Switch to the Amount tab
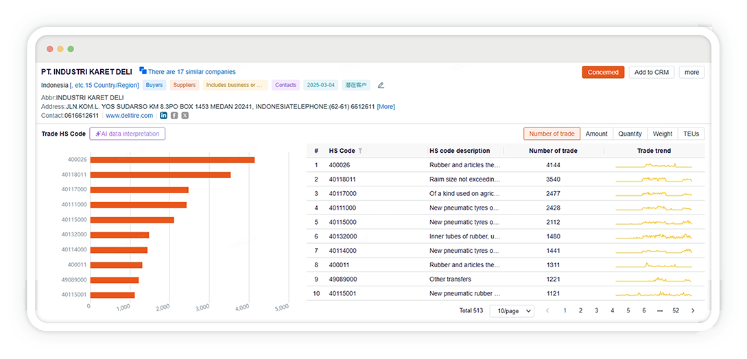This screenshot has height=359, width=747. click(x=597, y=134)
